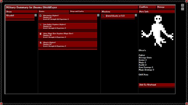
Task: Select the Iron Fighter Regulars army row
Action: pos(68,27)
